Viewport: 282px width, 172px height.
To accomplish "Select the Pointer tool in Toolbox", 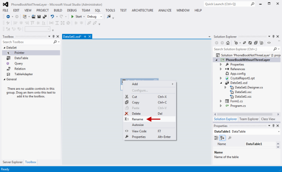I will [x=31, y=53].
